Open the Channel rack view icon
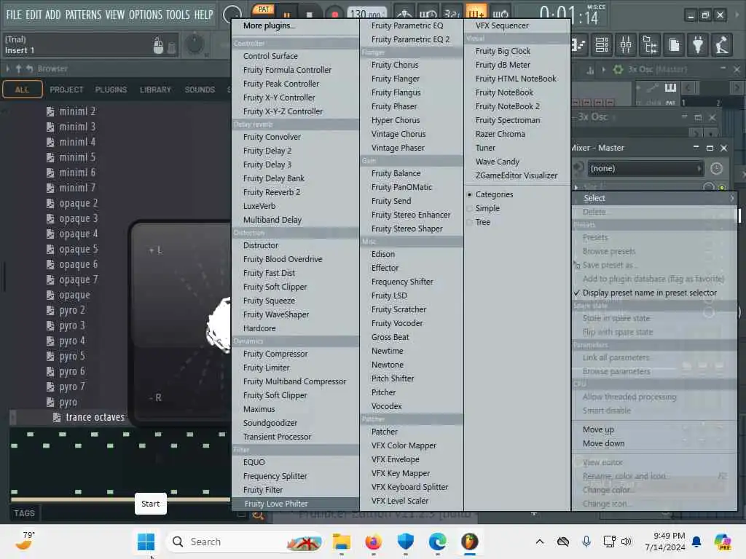 tap(601, 44)
